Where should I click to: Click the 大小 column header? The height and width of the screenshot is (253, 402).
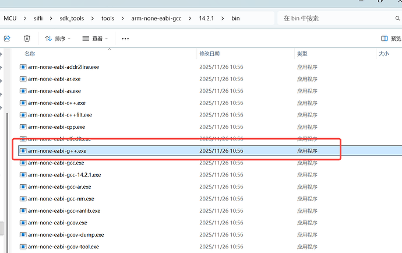point(384,54)
